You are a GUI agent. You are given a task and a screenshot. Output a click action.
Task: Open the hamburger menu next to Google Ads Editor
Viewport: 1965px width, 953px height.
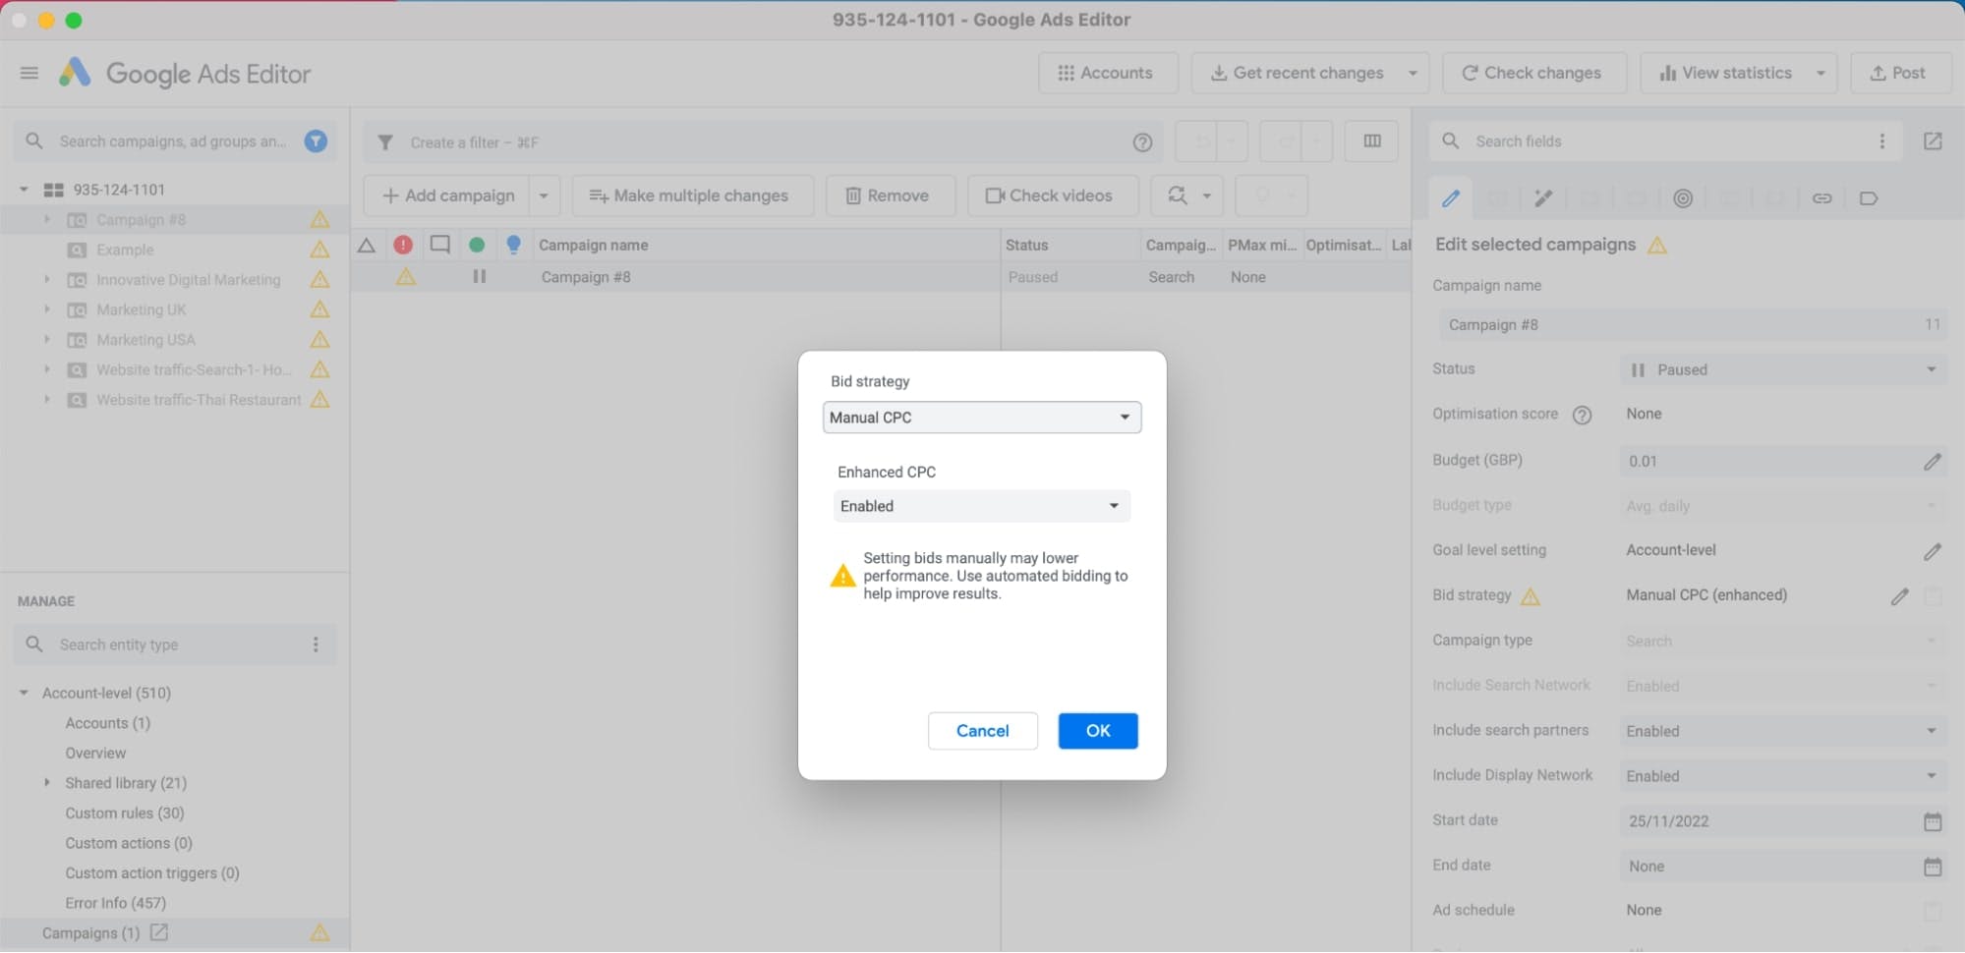(29, 72)
